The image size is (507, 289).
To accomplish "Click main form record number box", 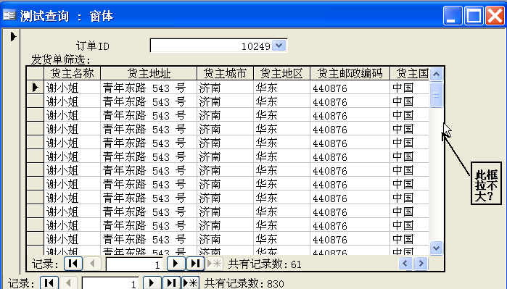I will pos(110,283).
